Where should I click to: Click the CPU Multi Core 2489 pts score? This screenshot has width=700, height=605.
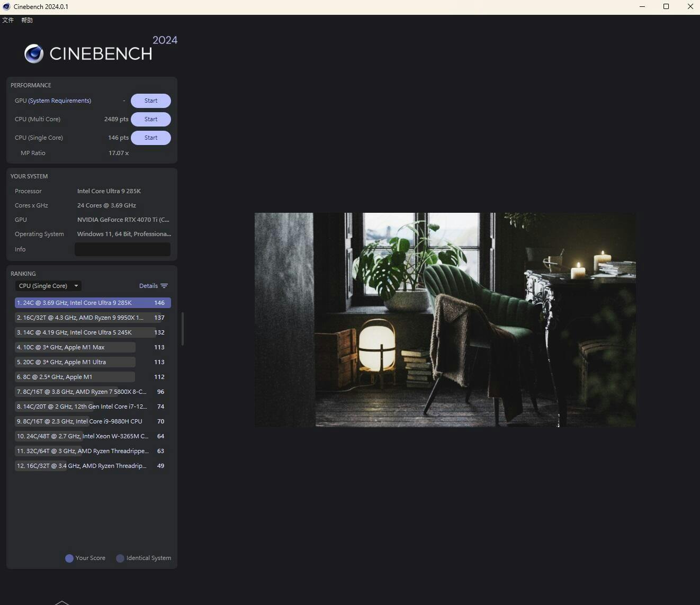pyautogui.click(x=116, y=119)
